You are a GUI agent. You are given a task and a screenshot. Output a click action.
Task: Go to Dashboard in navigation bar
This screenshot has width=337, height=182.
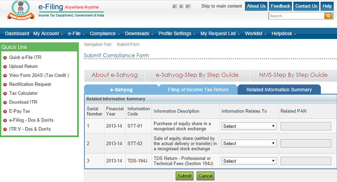(17, 34)
